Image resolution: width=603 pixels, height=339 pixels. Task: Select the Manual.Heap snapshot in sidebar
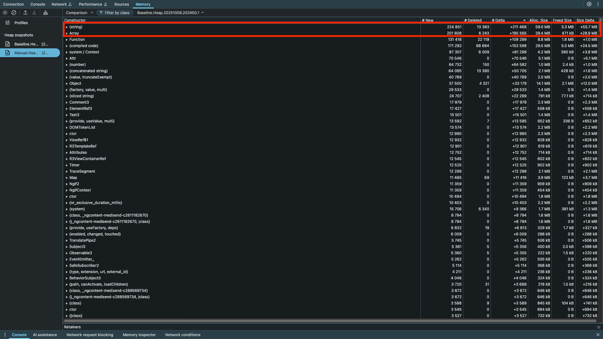pos(30,53)
